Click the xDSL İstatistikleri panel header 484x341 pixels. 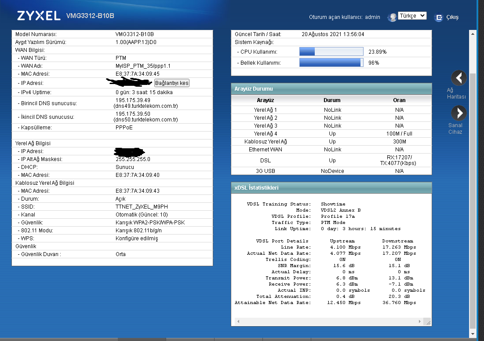(x=331, y=188)
